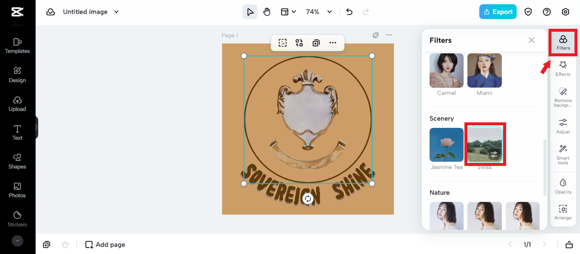This screenshot has width=580, height=254.
Task: Collapse the left panel handle
Action: pyautogui.click(x=37, y=127)
